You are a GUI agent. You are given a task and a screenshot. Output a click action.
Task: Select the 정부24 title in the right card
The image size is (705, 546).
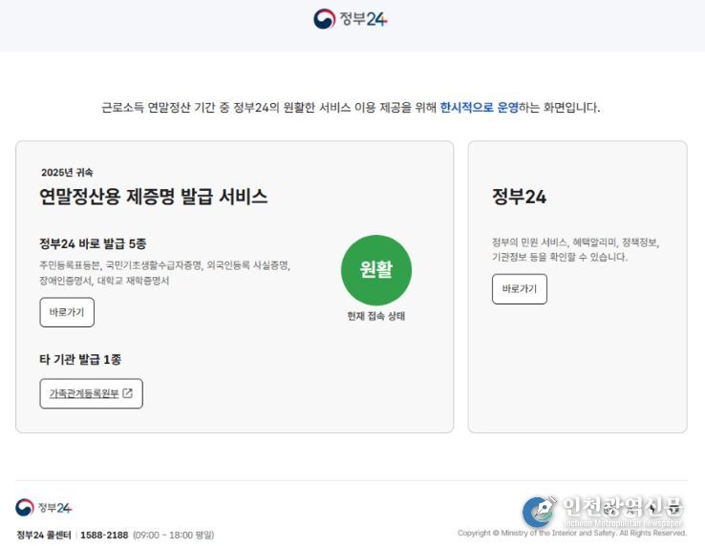519,197
